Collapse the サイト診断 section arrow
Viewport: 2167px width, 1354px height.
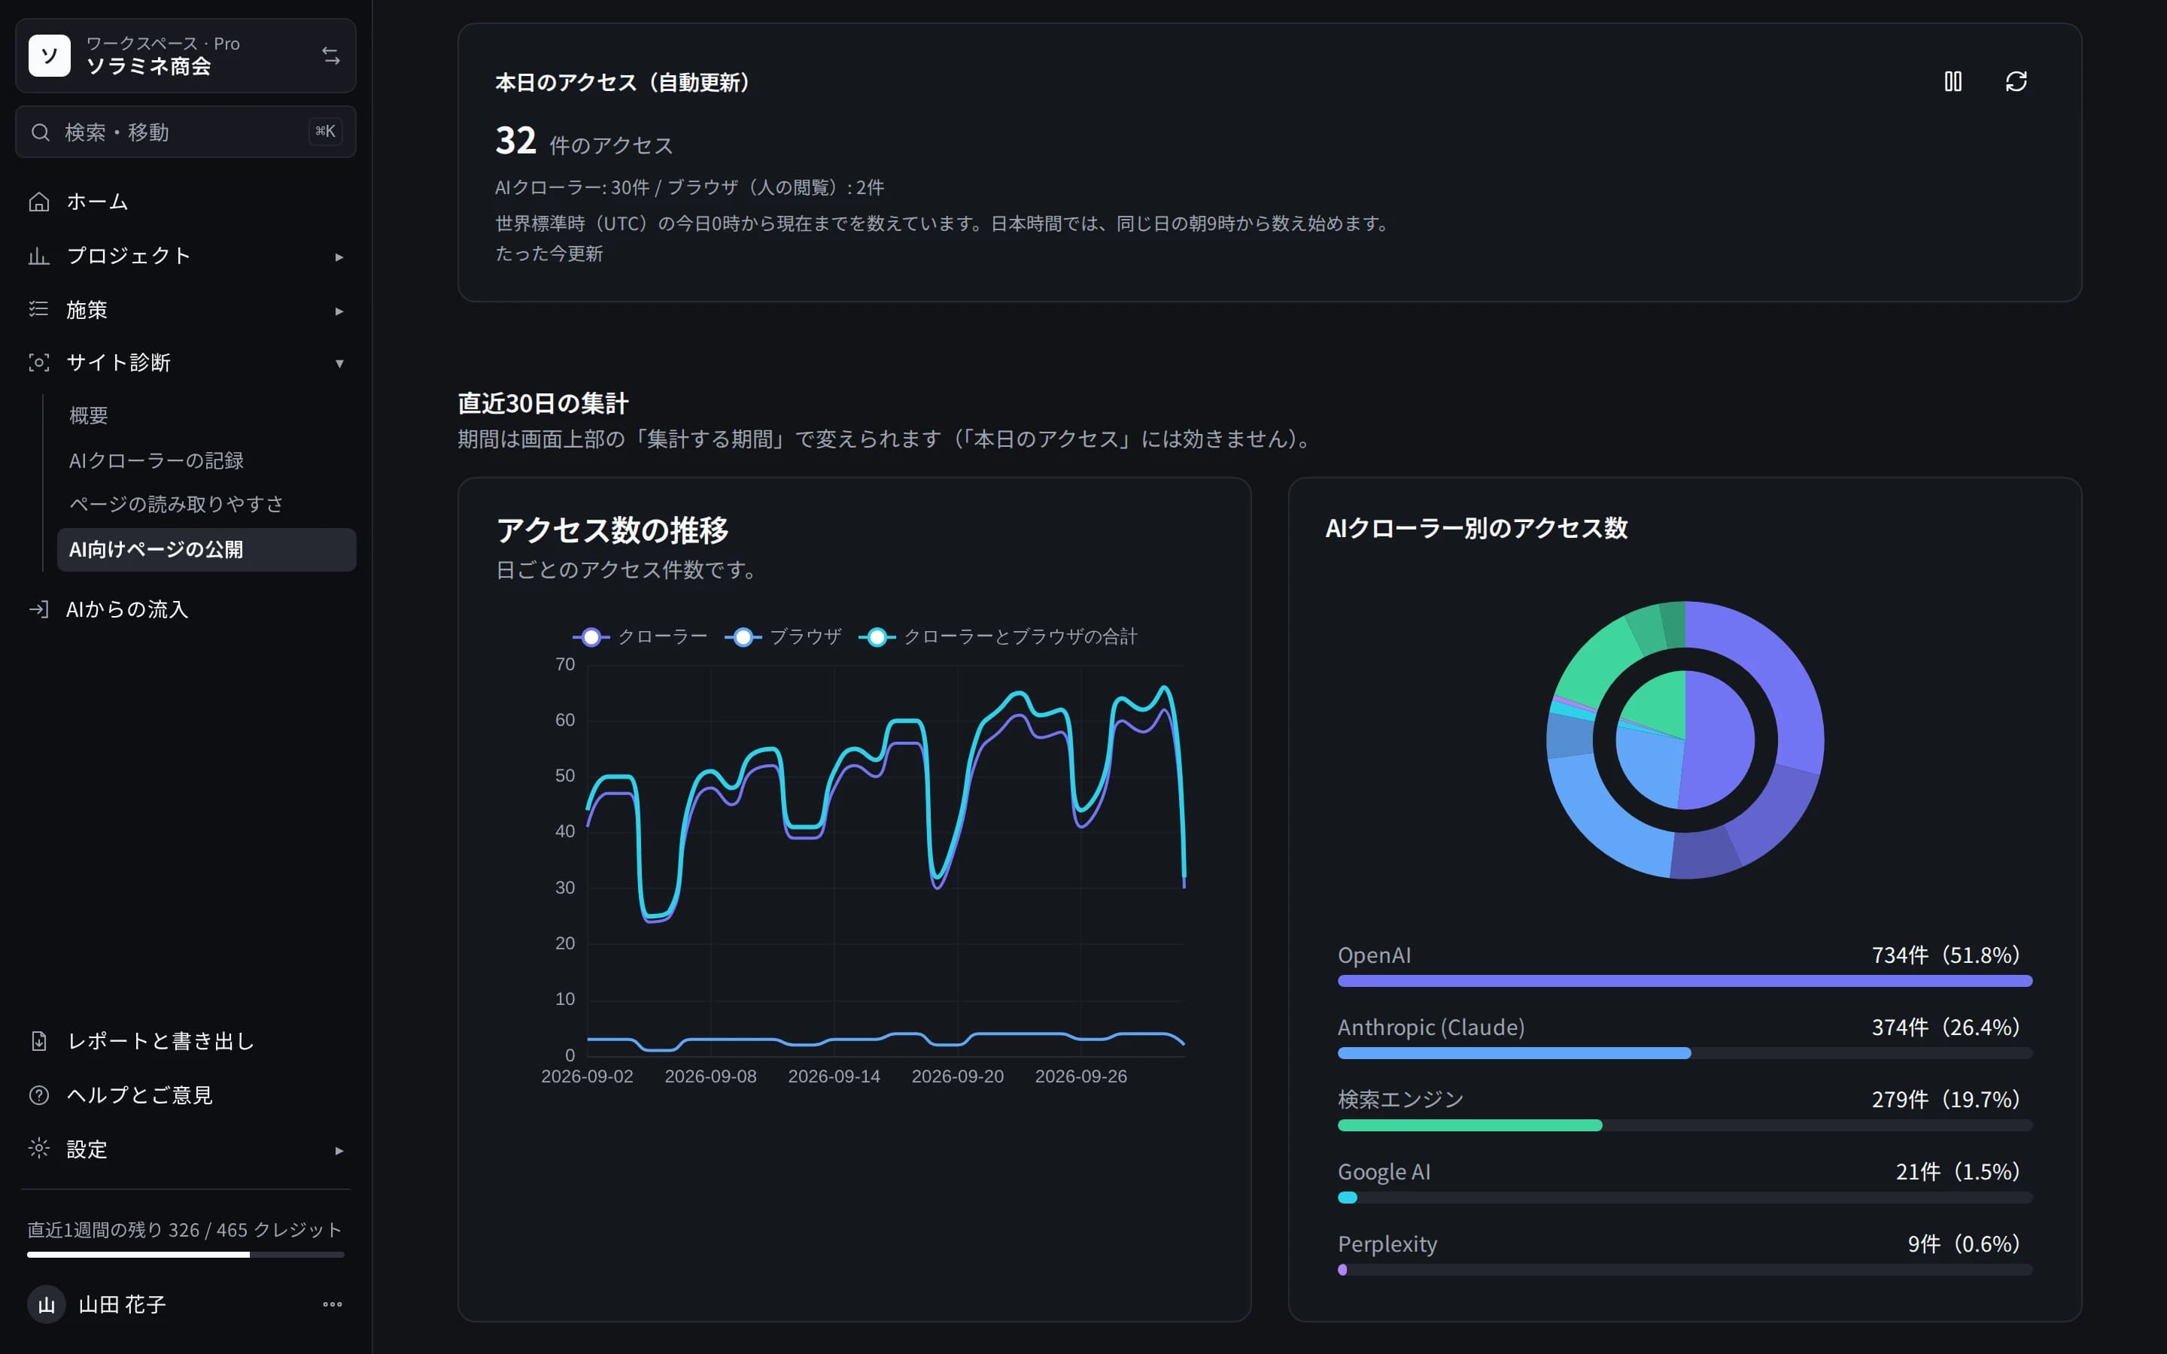coord(339,363)
